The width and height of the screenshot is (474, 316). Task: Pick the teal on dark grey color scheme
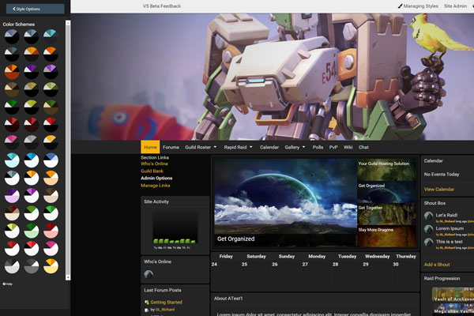[x=51, y=36]
